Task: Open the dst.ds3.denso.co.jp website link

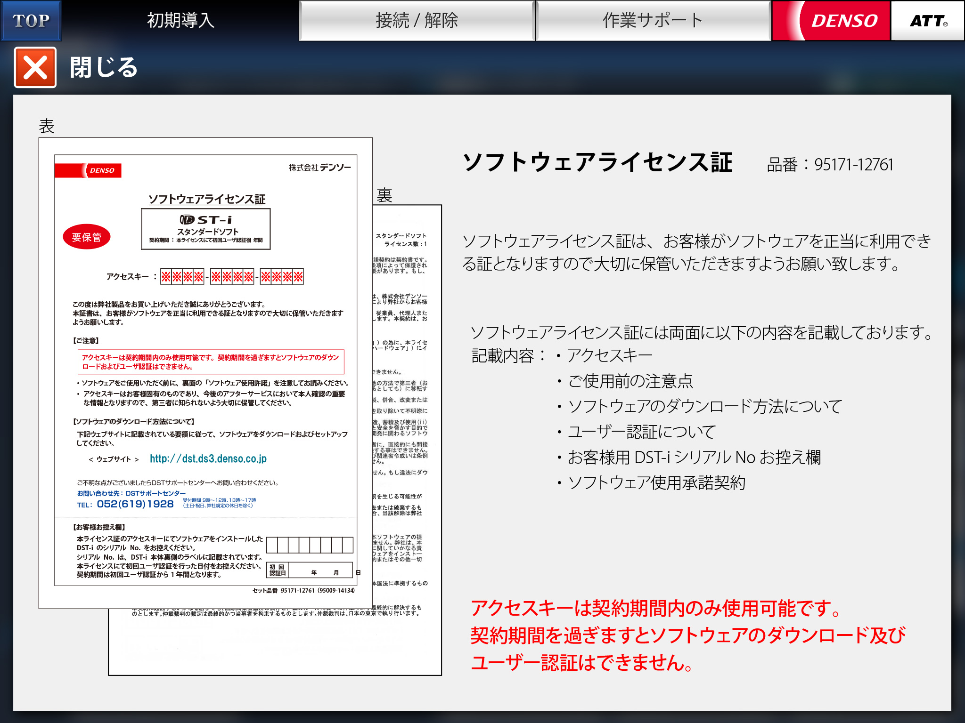Action: [x=208, y=458]
